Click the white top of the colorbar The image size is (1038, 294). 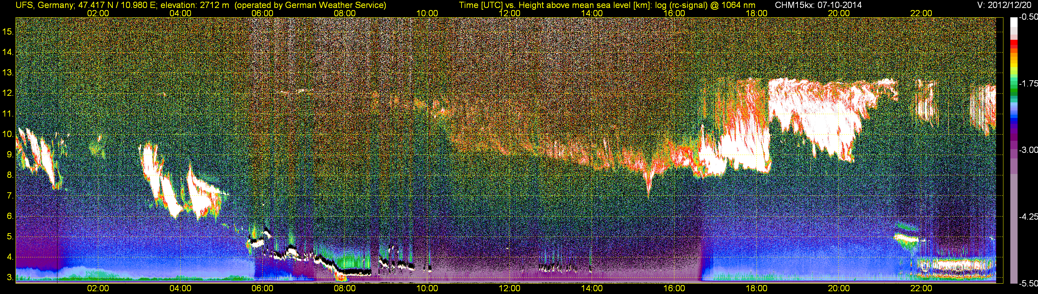pos(1013,25)
